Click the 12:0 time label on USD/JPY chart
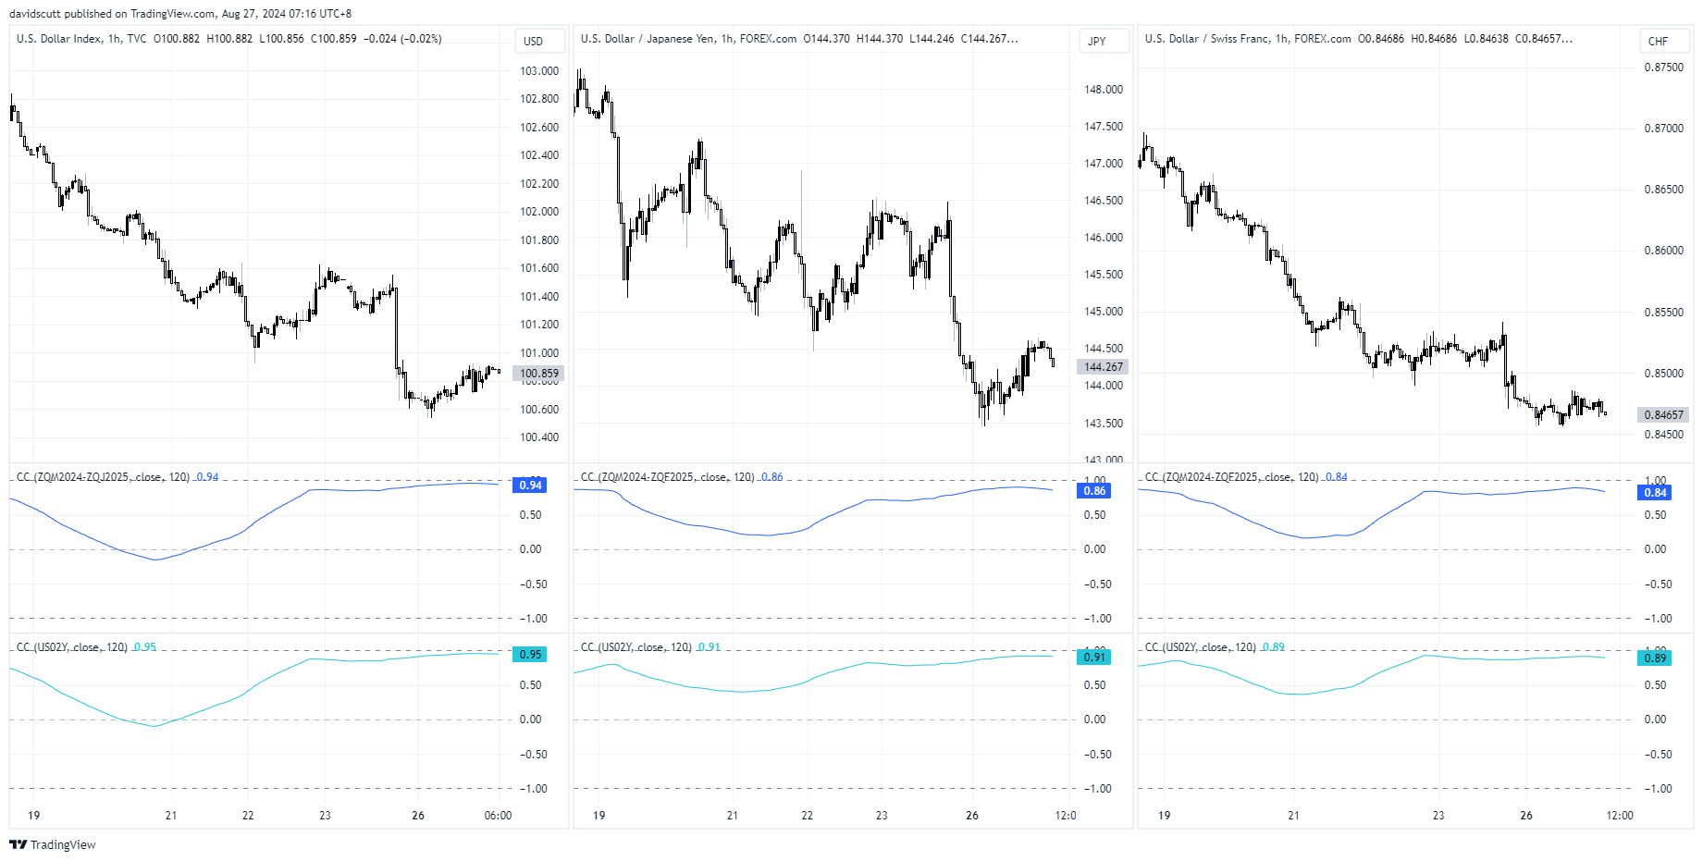The image size is (1703, 861). pos(1066,816)
